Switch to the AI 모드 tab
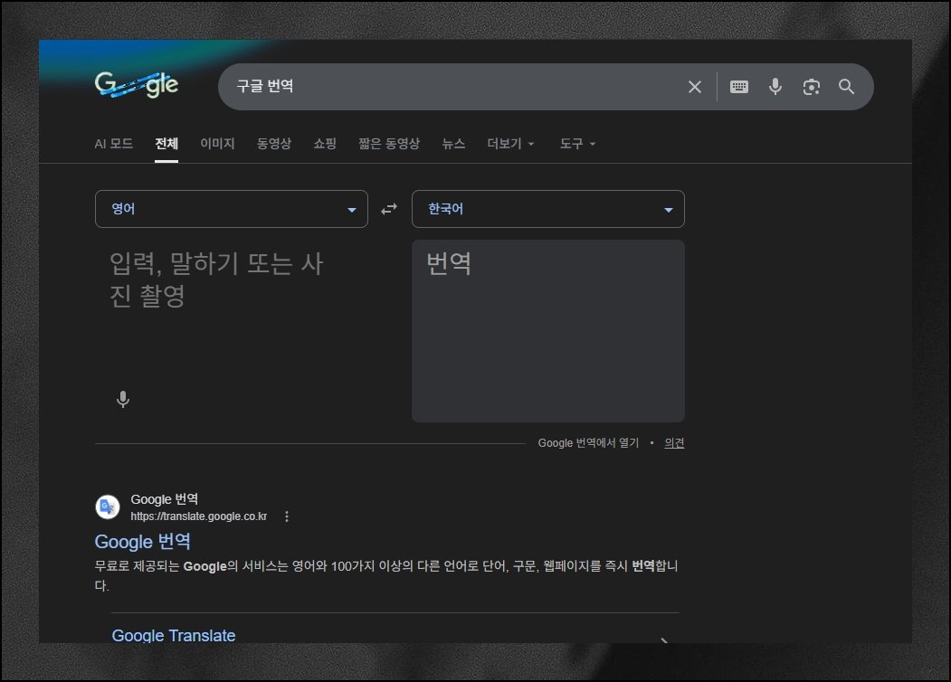951x682 pixels. (x=113, y=144)
